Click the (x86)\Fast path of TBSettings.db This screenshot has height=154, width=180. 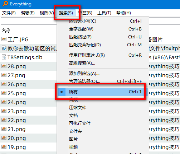pyautogui.click(x=164, y=57)
